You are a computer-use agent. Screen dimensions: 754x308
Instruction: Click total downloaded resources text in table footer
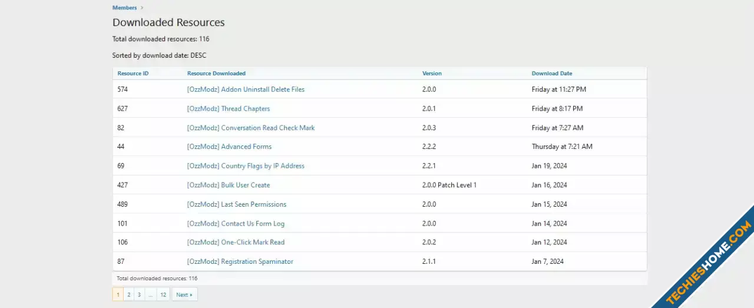point(157,278)
